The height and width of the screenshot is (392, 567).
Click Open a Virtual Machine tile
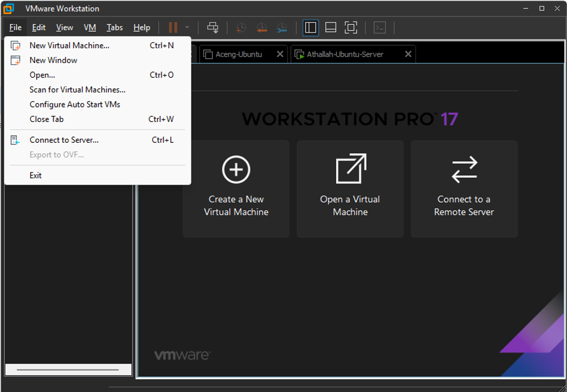(x=350, y=189)
